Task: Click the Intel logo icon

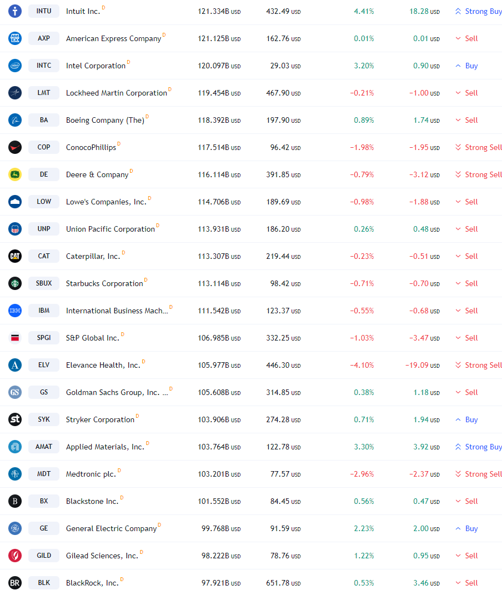Action: point(15,66)
